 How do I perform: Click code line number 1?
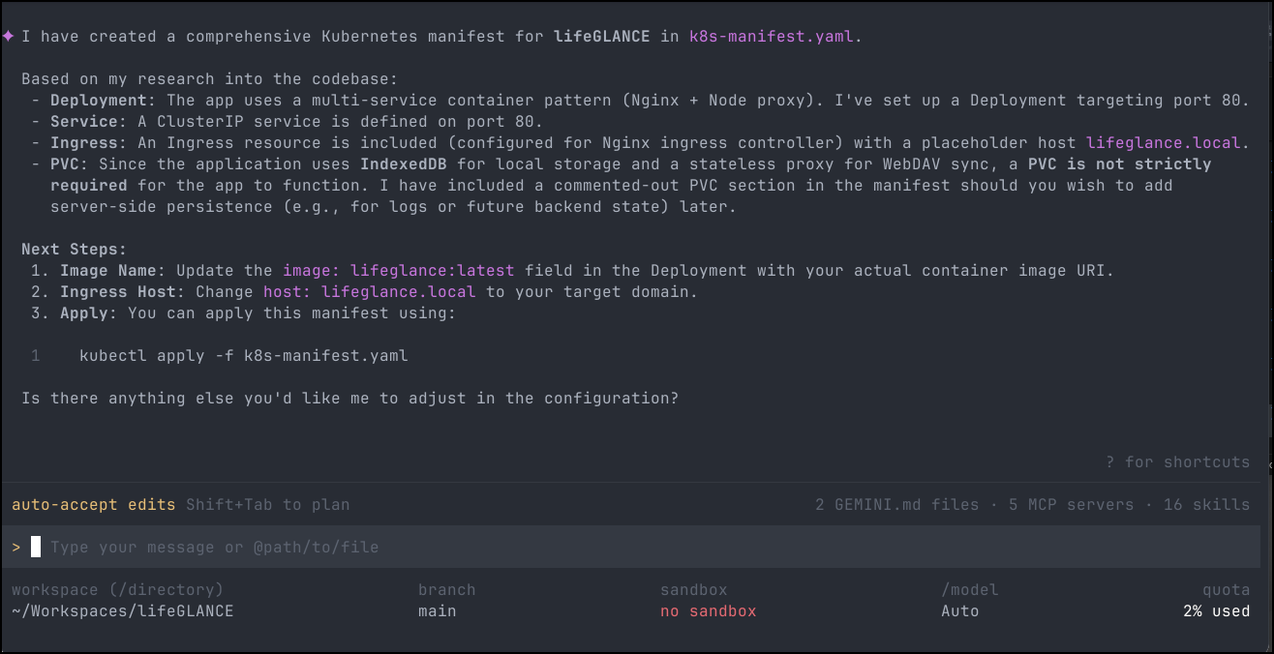[36, 356]
